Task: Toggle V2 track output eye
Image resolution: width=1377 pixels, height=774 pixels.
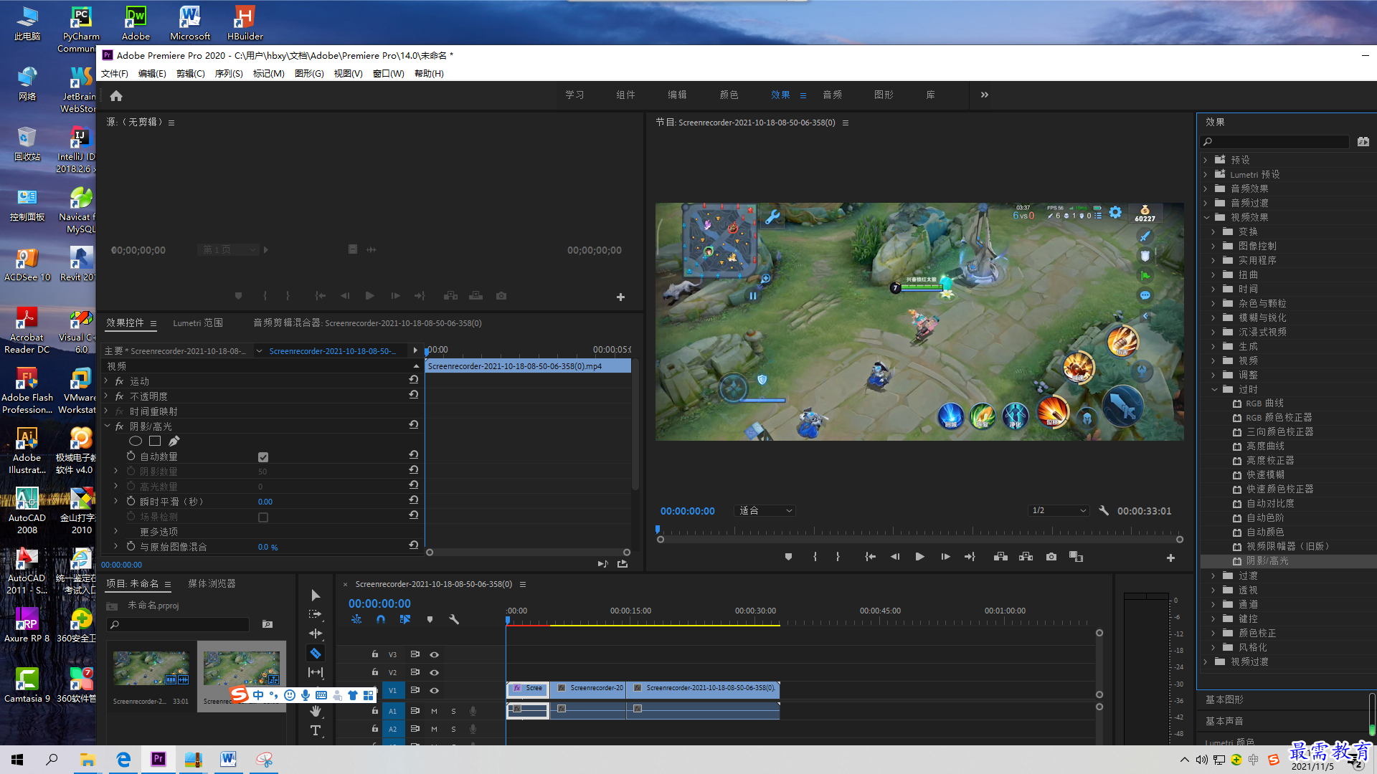Action: 434,672
